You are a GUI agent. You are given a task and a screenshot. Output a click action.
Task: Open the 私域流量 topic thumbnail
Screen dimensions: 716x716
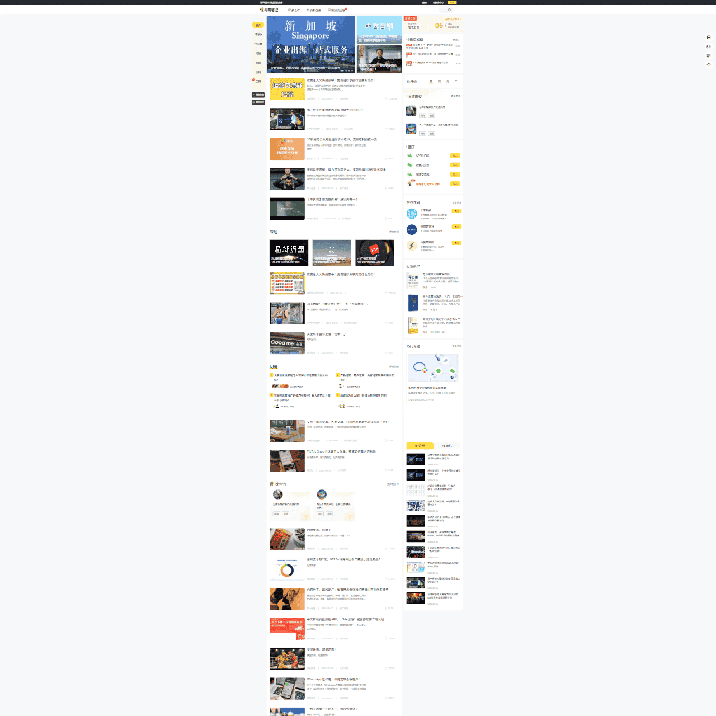pos(289,252)
